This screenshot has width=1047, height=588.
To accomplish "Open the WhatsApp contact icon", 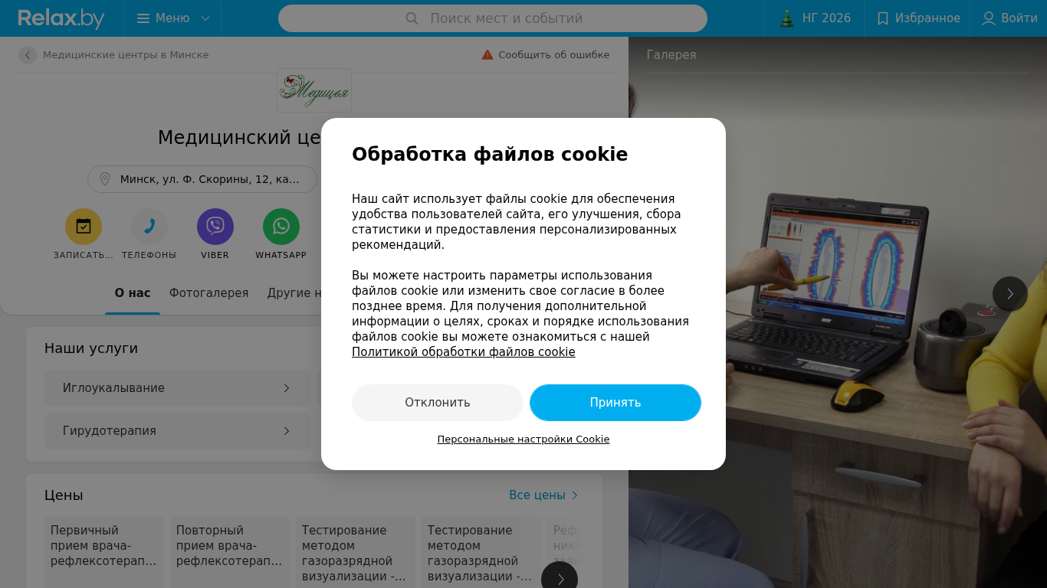I will coord(281,227).
